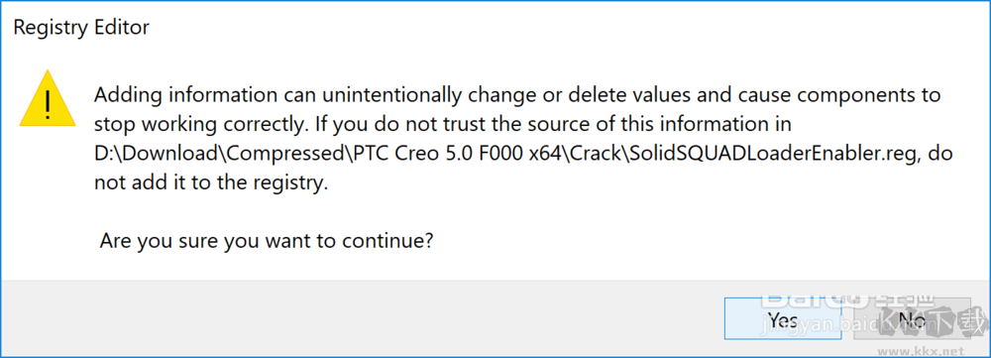Click the empty gray footer area left of Yes

pyautogui.click(x=361, y=318)
